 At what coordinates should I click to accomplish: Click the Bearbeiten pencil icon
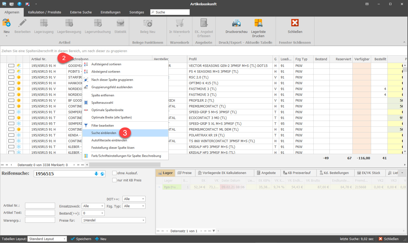[x=22, y=23]
